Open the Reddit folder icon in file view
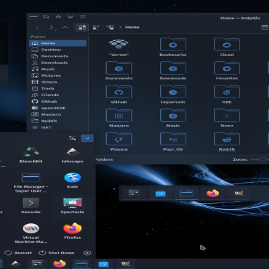Screen dimensions: 269x269 [x=227, y=139]
